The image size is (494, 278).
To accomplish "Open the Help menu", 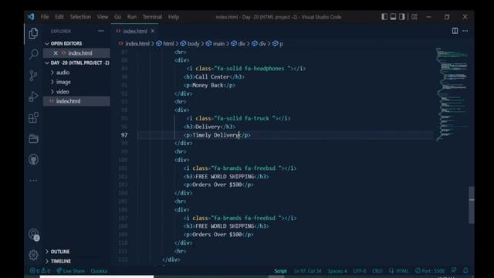I will tap(173, 17).
